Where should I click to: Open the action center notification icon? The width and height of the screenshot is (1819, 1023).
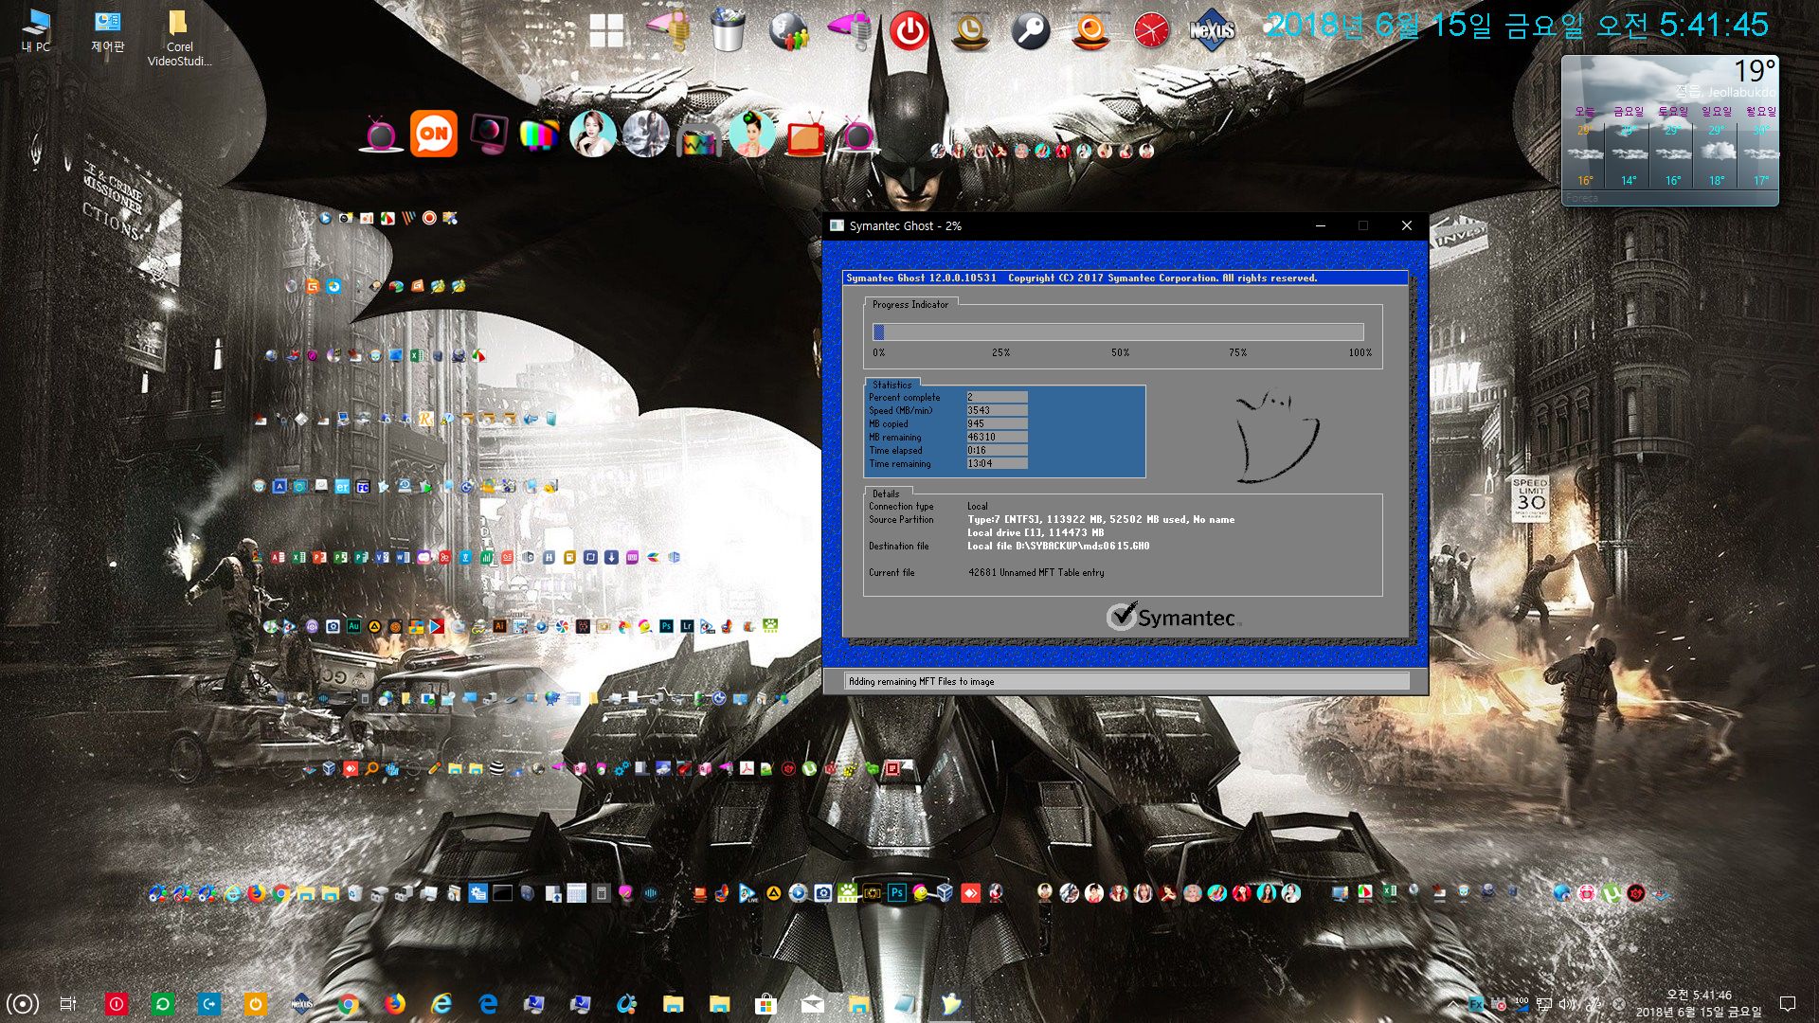pos(1788,1004)
